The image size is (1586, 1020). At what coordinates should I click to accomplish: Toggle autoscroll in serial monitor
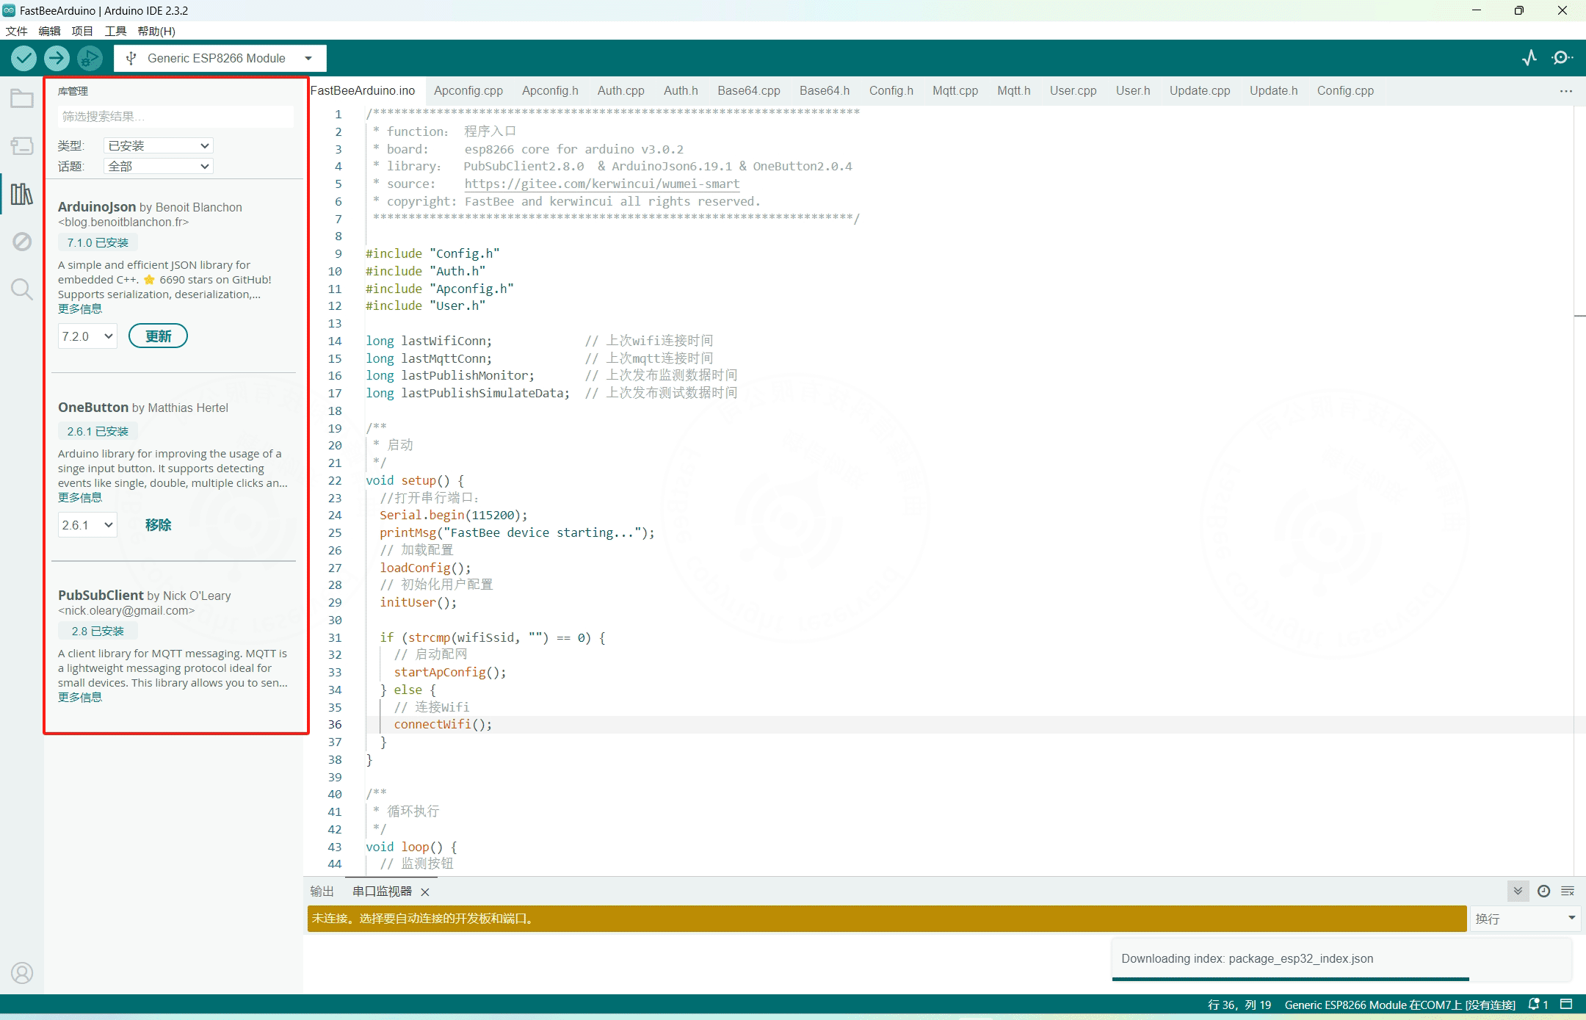coord(1518,891)
